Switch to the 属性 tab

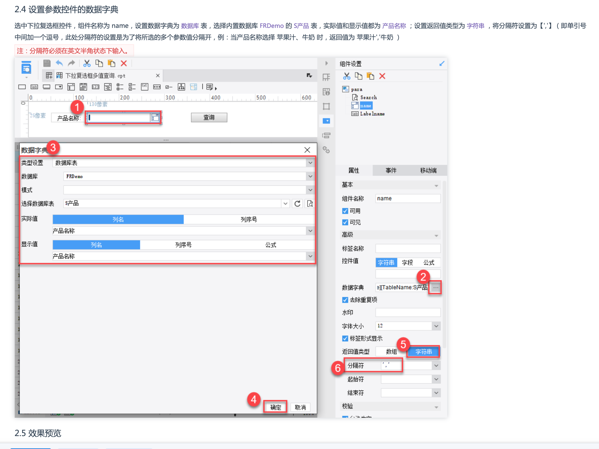click(354, 170)
